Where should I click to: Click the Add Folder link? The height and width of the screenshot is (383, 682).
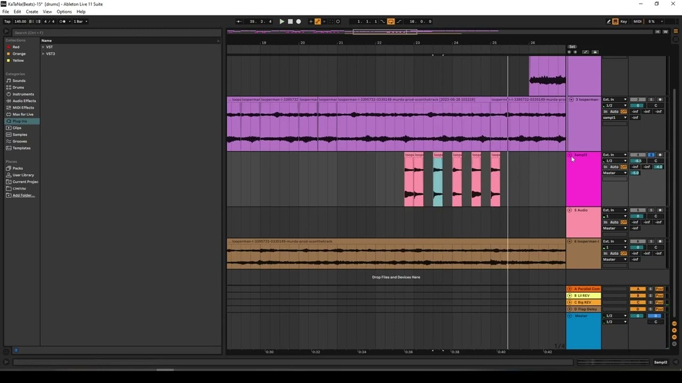click(24, 195)
